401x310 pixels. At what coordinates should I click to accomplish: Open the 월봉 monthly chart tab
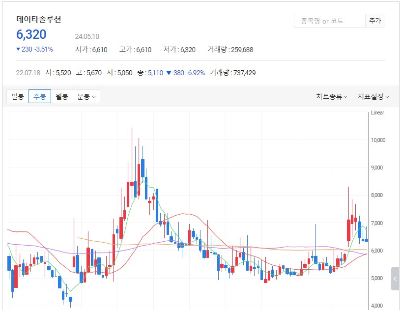(62, 97)
